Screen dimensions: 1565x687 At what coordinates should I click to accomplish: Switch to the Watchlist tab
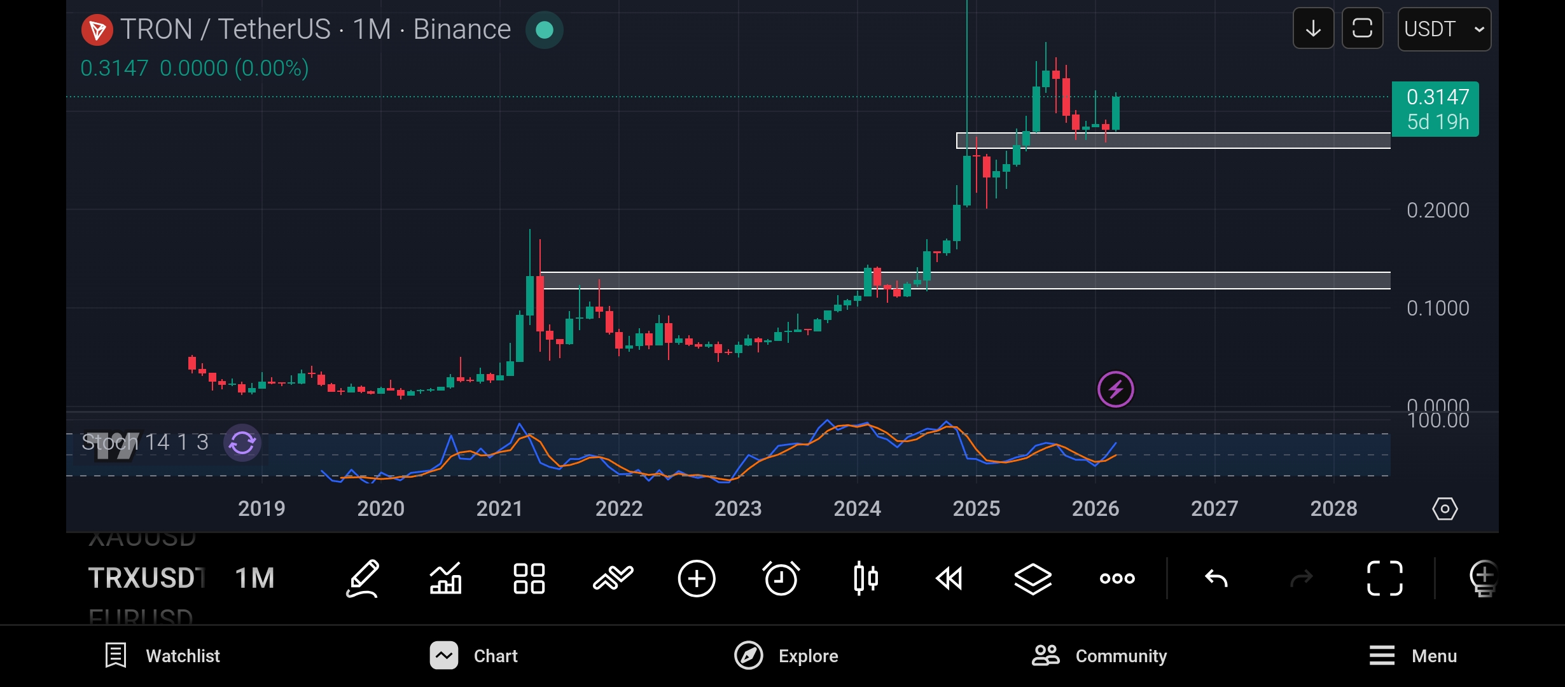click(x=163, y=656)
